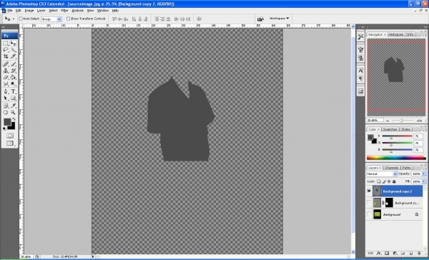The image size is (429, 260).
Task: Toggle lock all for layer
Action: (394, 181)
